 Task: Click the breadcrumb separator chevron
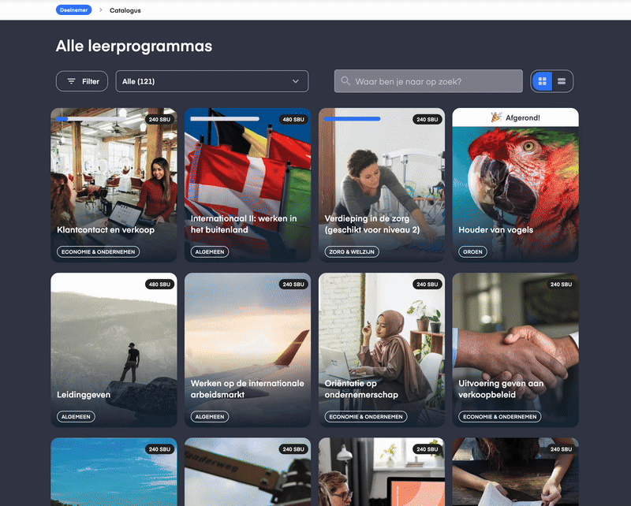tap(101, 9)
